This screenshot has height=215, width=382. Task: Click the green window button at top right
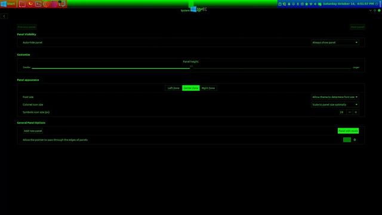[379, 11]
